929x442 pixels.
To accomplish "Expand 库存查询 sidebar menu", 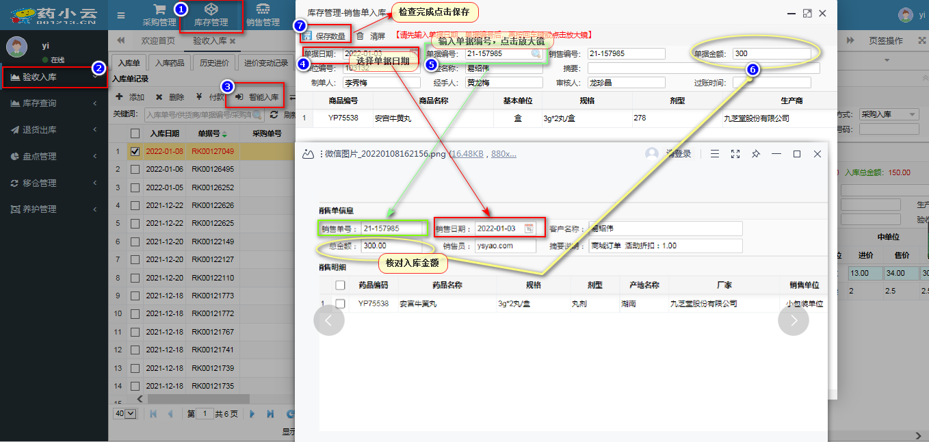I will [53, 103].
